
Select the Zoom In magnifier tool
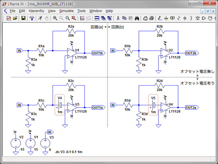click(55, 18)
